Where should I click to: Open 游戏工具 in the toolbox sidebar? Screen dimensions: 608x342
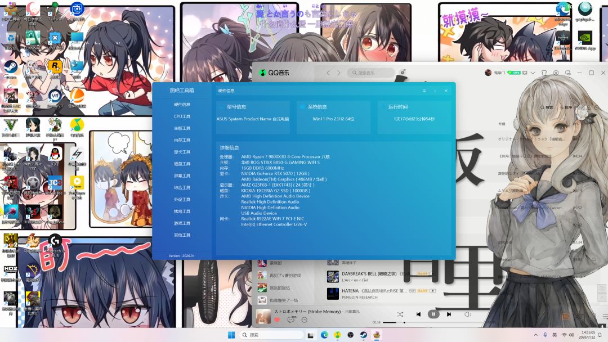pyautogui.click(x=182, y=223)
